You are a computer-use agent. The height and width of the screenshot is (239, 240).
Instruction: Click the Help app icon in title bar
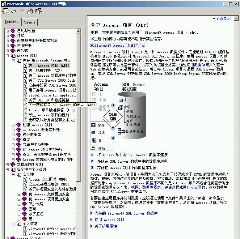(4, 4)
